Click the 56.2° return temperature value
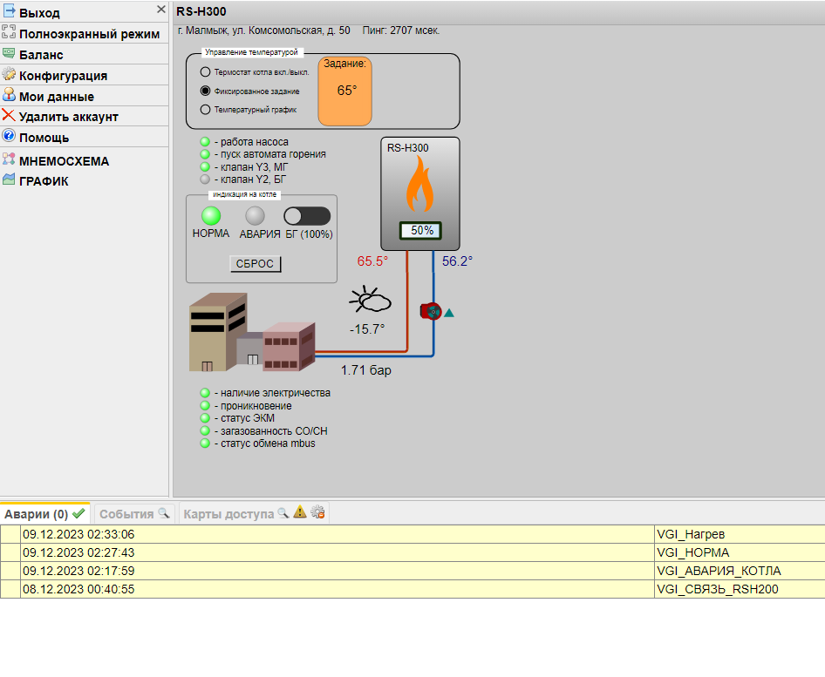The image size is (825, 677). click(457, 261)
